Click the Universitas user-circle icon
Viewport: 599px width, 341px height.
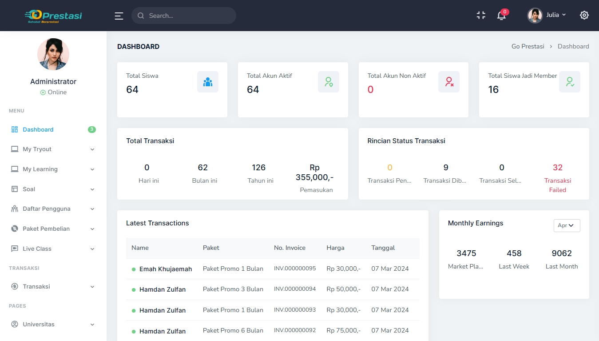coord(15,324)
